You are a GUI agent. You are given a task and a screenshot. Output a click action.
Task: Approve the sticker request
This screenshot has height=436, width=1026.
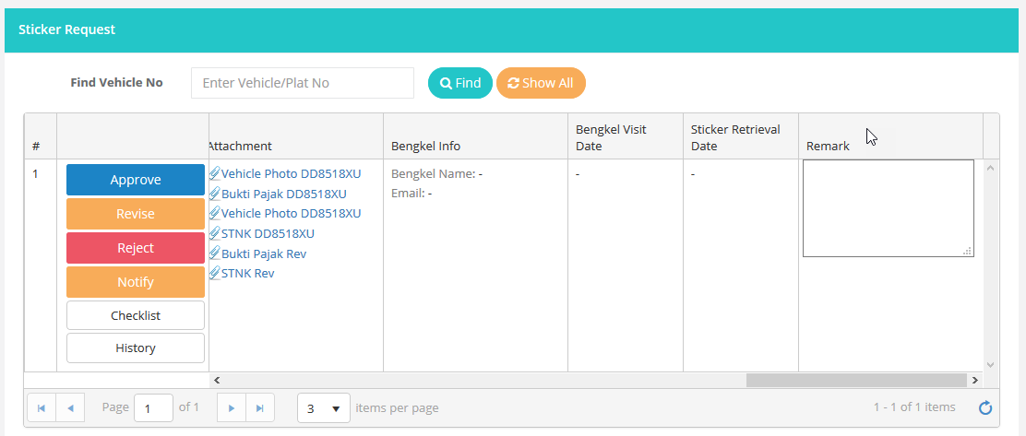136,180
